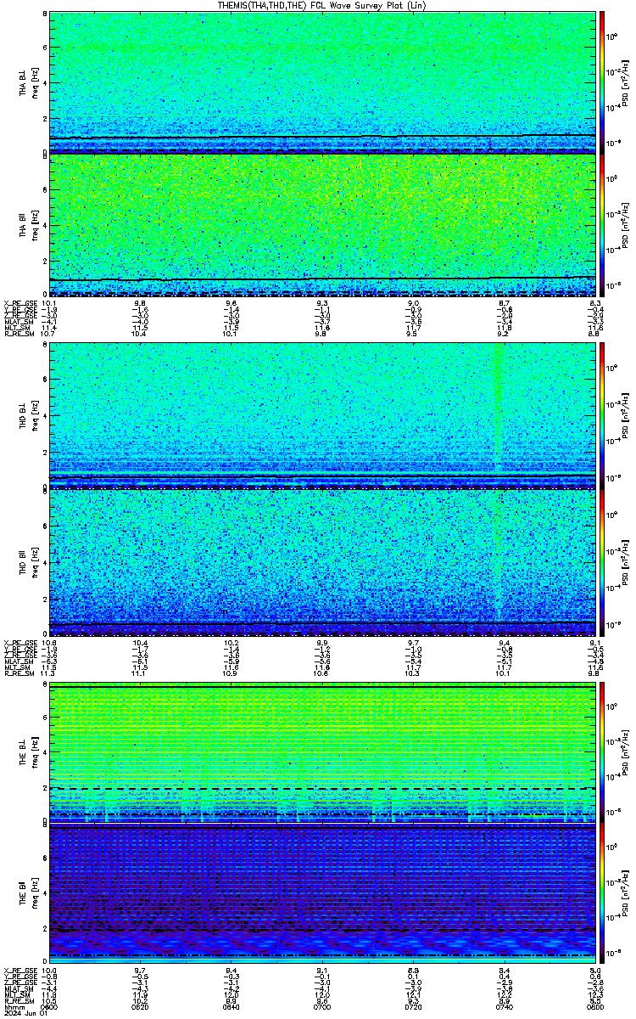636x1019 pixels.
Task: Click the 0720 time tick label
Action: coord(414,1006)
